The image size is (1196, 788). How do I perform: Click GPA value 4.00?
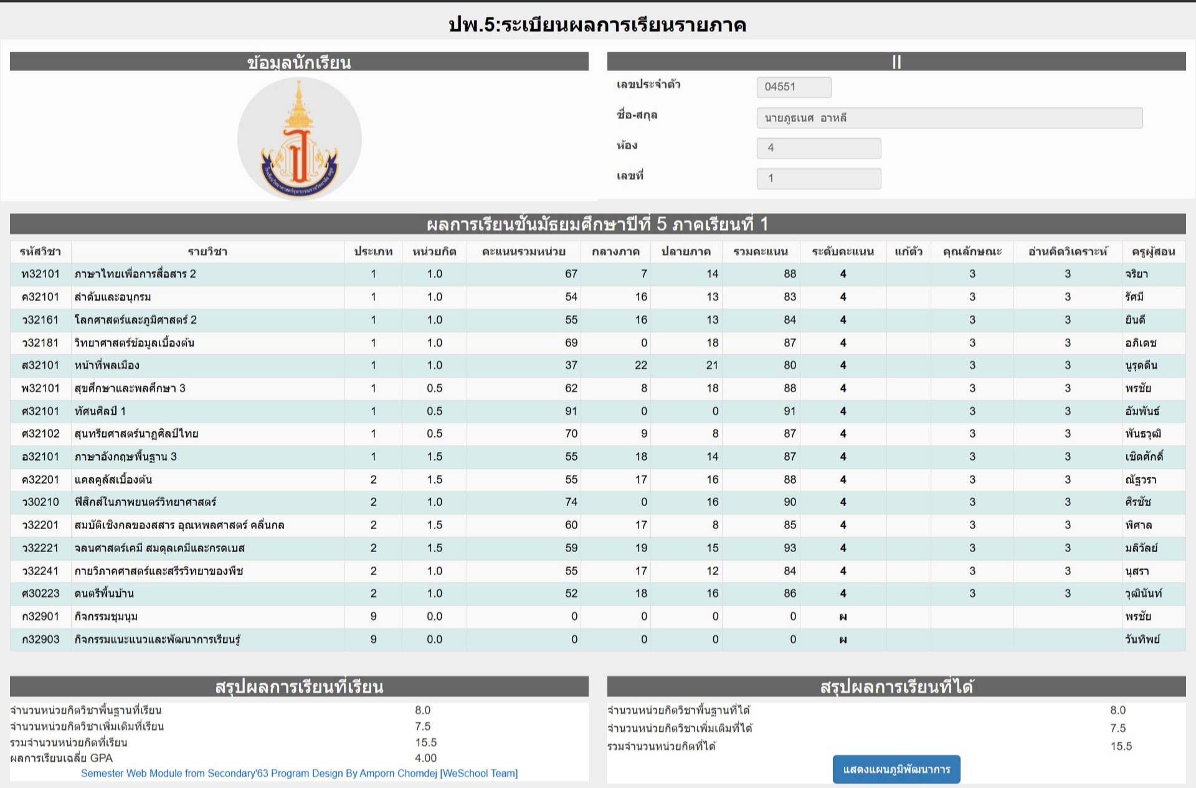point(426,758)
